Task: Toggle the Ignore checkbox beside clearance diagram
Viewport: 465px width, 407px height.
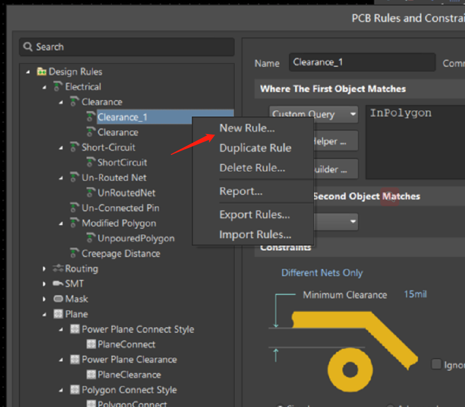Action: coord(436,364)
